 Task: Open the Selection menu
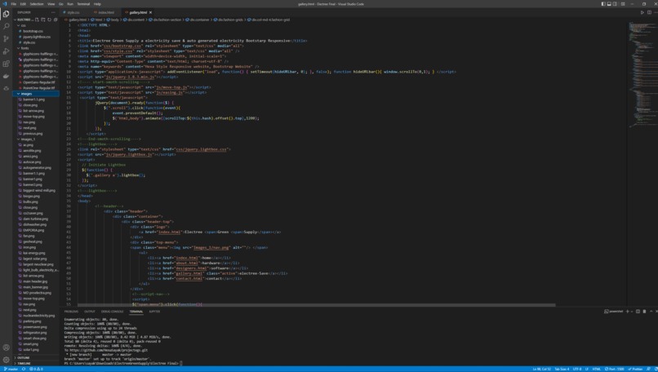click(x=37, y=4)
